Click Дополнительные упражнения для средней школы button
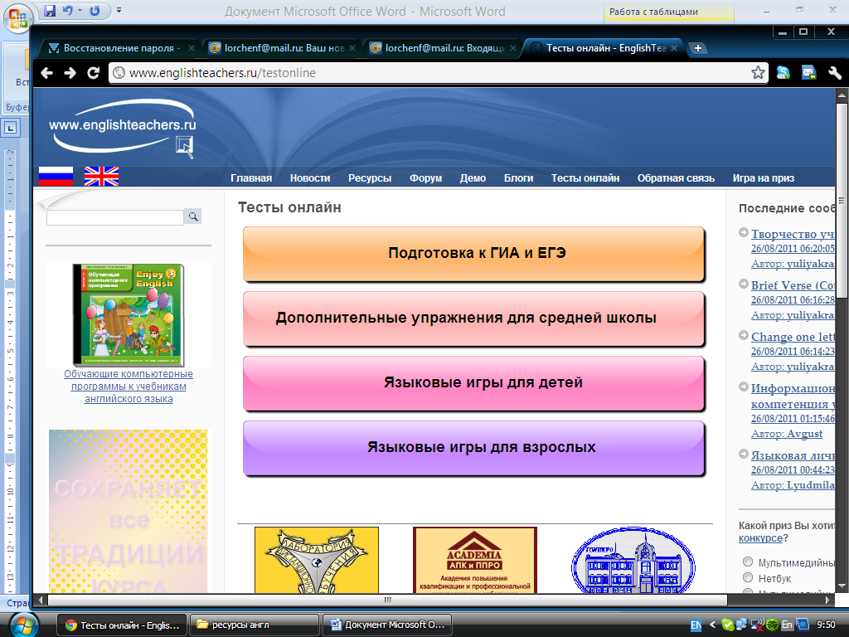849x637 pixels. 473,318
